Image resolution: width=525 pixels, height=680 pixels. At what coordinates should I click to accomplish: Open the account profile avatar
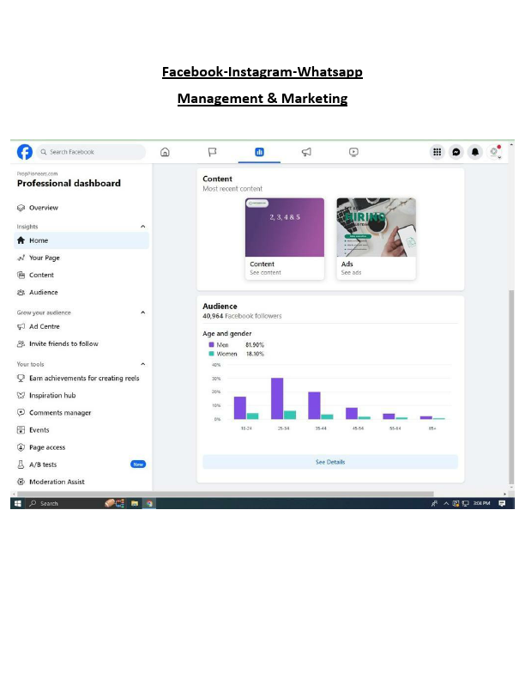[494, 152]
